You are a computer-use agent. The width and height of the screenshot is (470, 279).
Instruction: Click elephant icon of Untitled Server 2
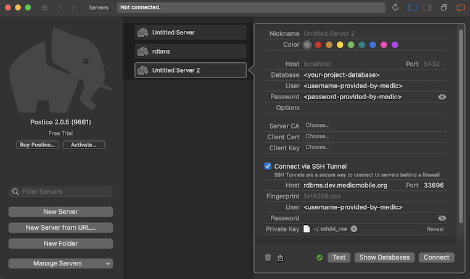[x=142, y=70]
